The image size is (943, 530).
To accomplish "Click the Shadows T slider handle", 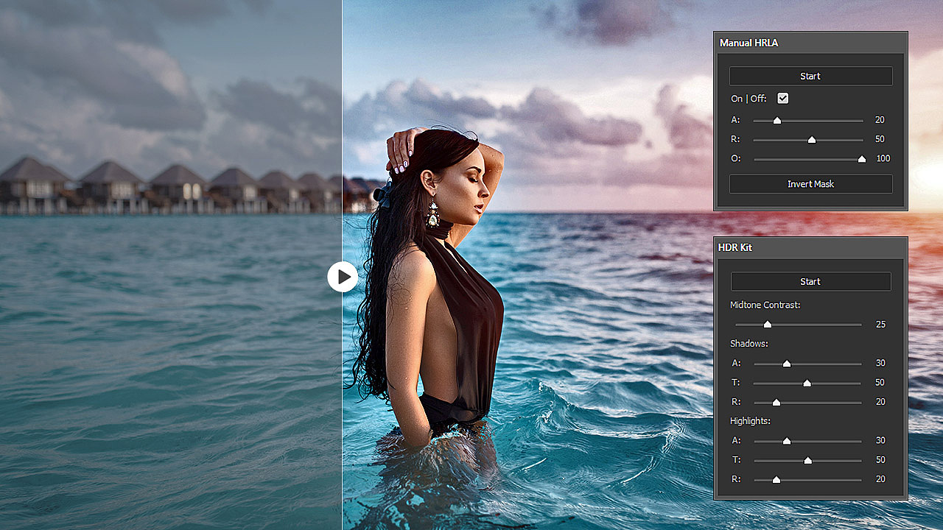I will pos(807,383).
